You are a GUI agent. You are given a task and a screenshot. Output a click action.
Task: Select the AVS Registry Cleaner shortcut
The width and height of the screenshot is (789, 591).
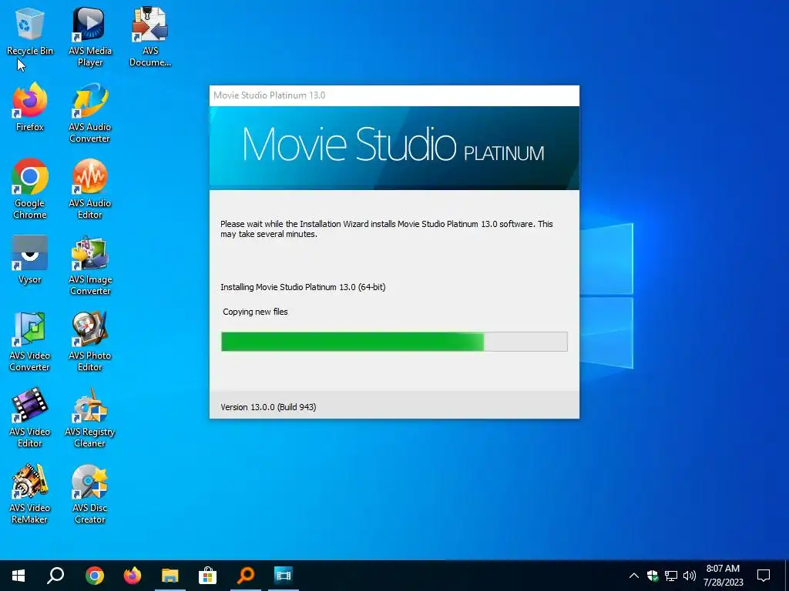coord(90,418)
